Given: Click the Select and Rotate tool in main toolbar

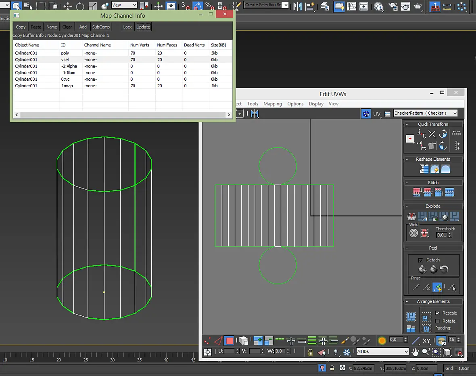Looking at the screenshot, I should click(x=80, y=6).
